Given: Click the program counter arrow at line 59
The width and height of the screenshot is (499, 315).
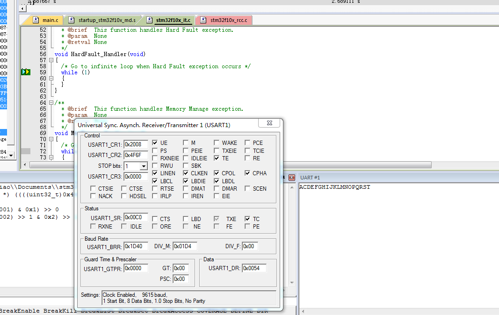Looking at the screenshot, I should 26,72.
